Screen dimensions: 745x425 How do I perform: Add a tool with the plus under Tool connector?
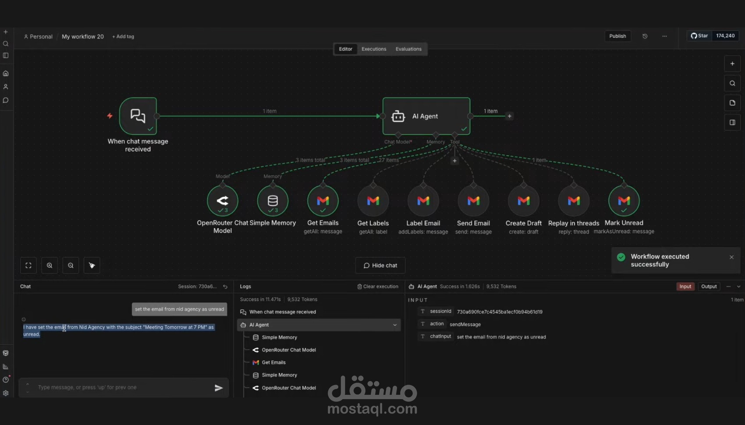454,161
